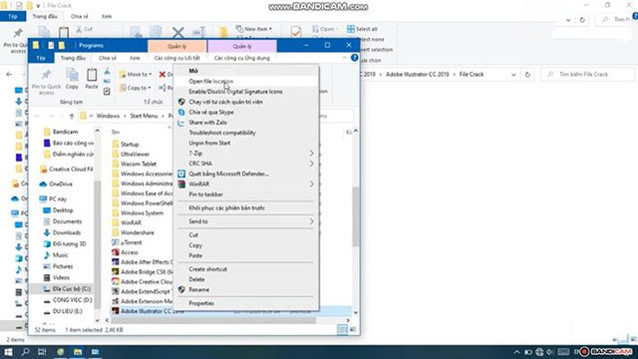Select 'Start Menu' in the breadcrumb path
This screenshot has width=638, height=359.
click(144, 116)
